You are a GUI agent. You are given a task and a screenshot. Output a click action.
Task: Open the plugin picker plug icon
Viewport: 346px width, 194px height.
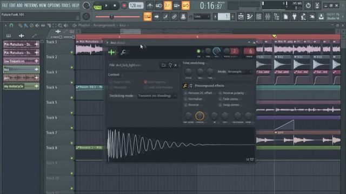294,17
